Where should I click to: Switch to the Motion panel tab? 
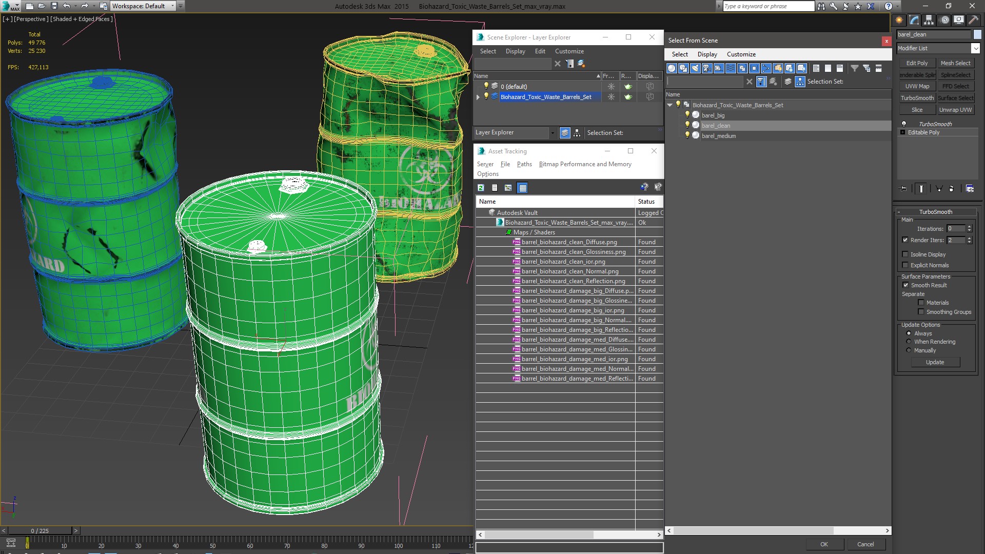[944, 20]
